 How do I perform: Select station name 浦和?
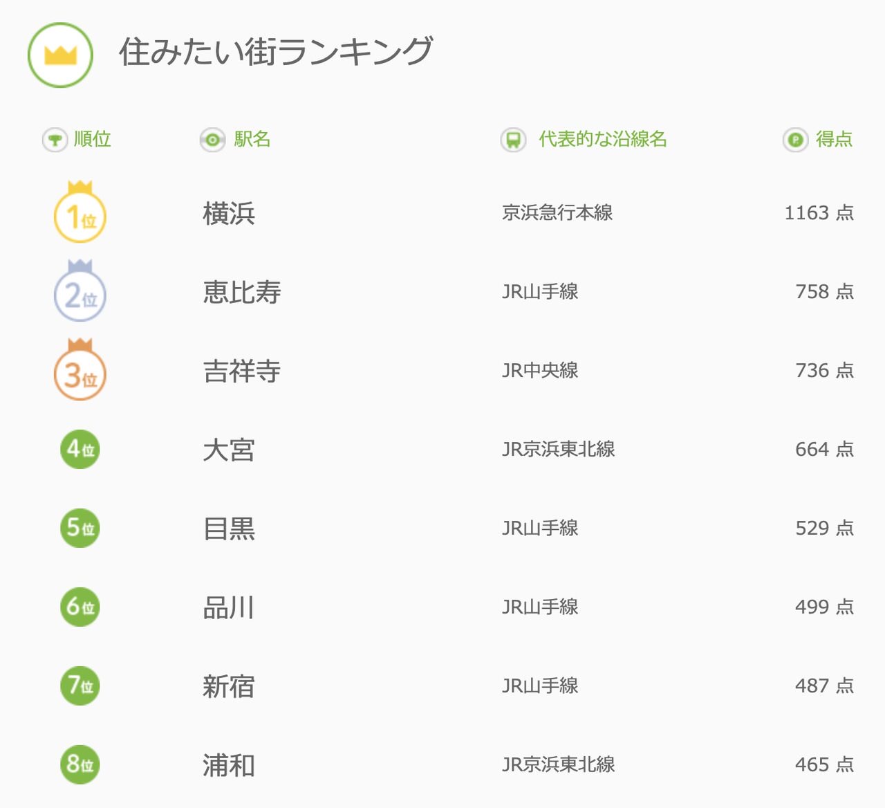(229, 765)
